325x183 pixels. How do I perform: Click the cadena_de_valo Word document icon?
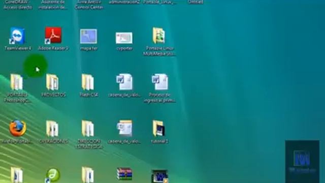[x=124, y=82]
